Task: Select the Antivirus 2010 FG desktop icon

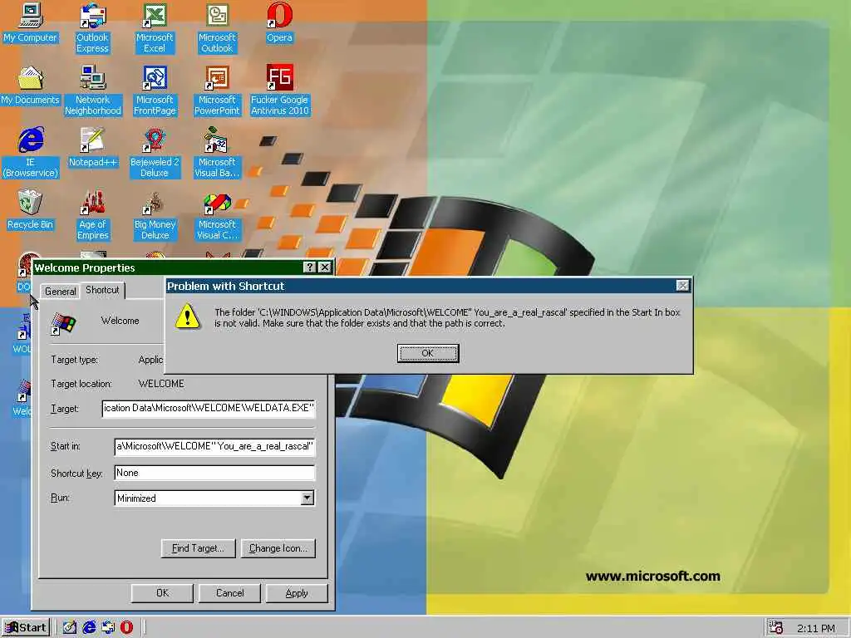Action: [x=279, y=90]
